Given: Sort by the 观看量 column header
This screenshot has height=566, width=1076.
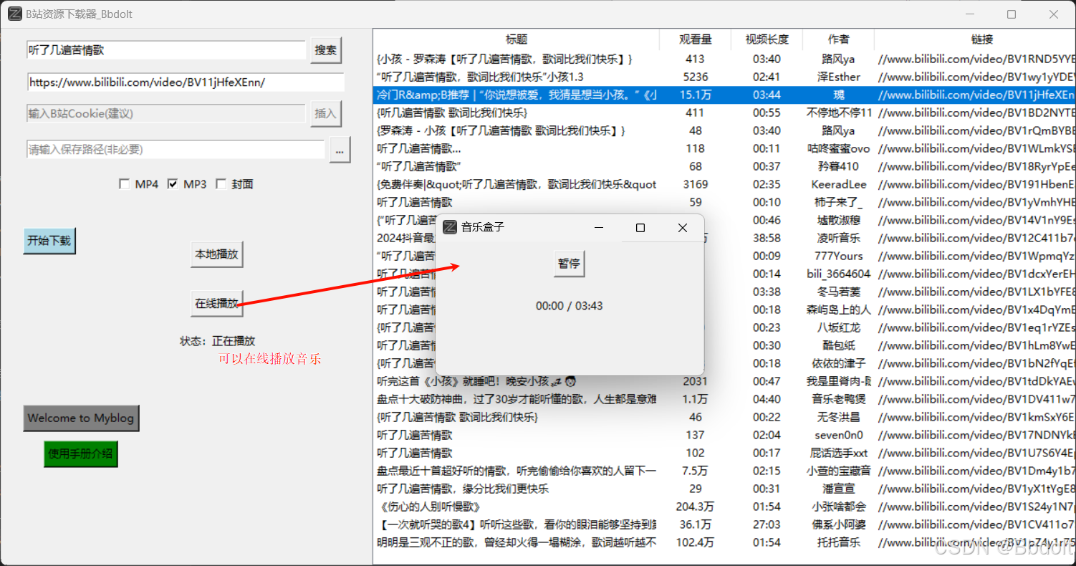Looking at the screenshot, I should [696, 39].
